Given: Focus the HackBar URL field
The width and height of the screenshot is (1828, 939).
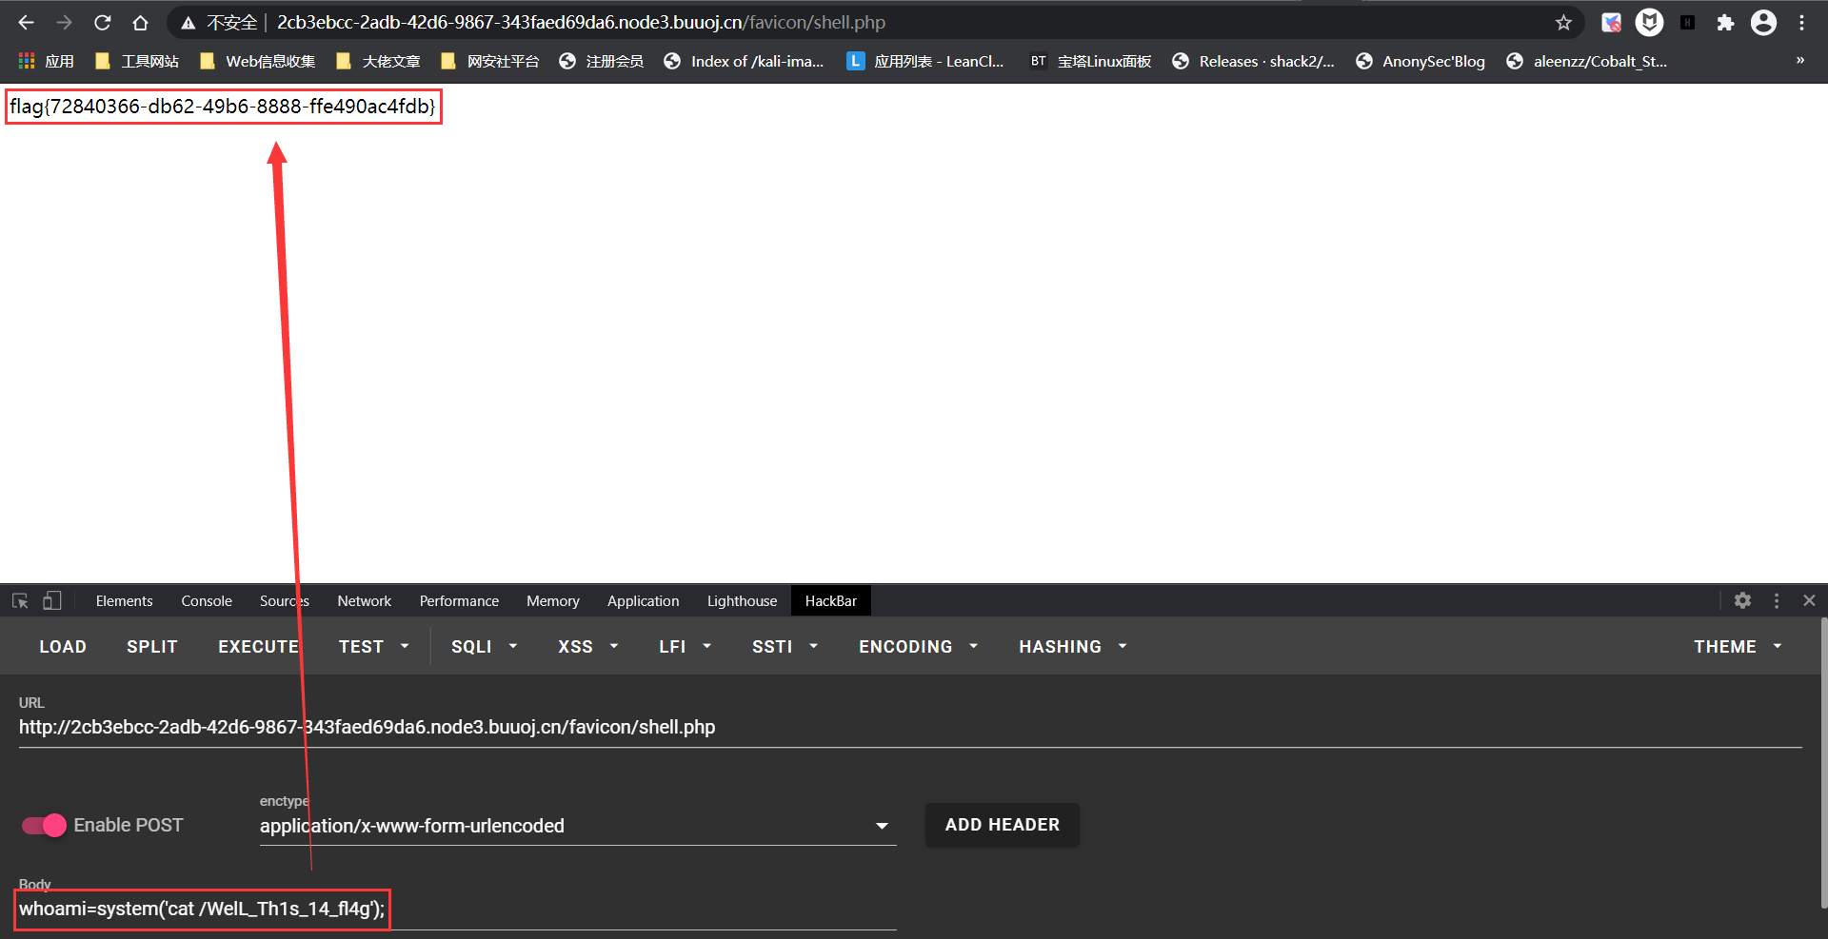Looking at the screenshot, I should (910, 728).
